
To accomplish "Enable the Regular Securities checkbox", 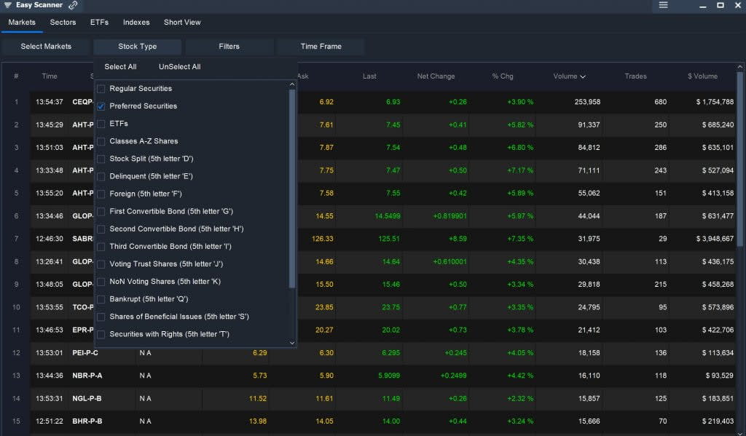I will pyautogui.click(x=101, y=89).
